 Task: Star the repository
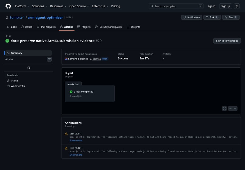(231, 17)
